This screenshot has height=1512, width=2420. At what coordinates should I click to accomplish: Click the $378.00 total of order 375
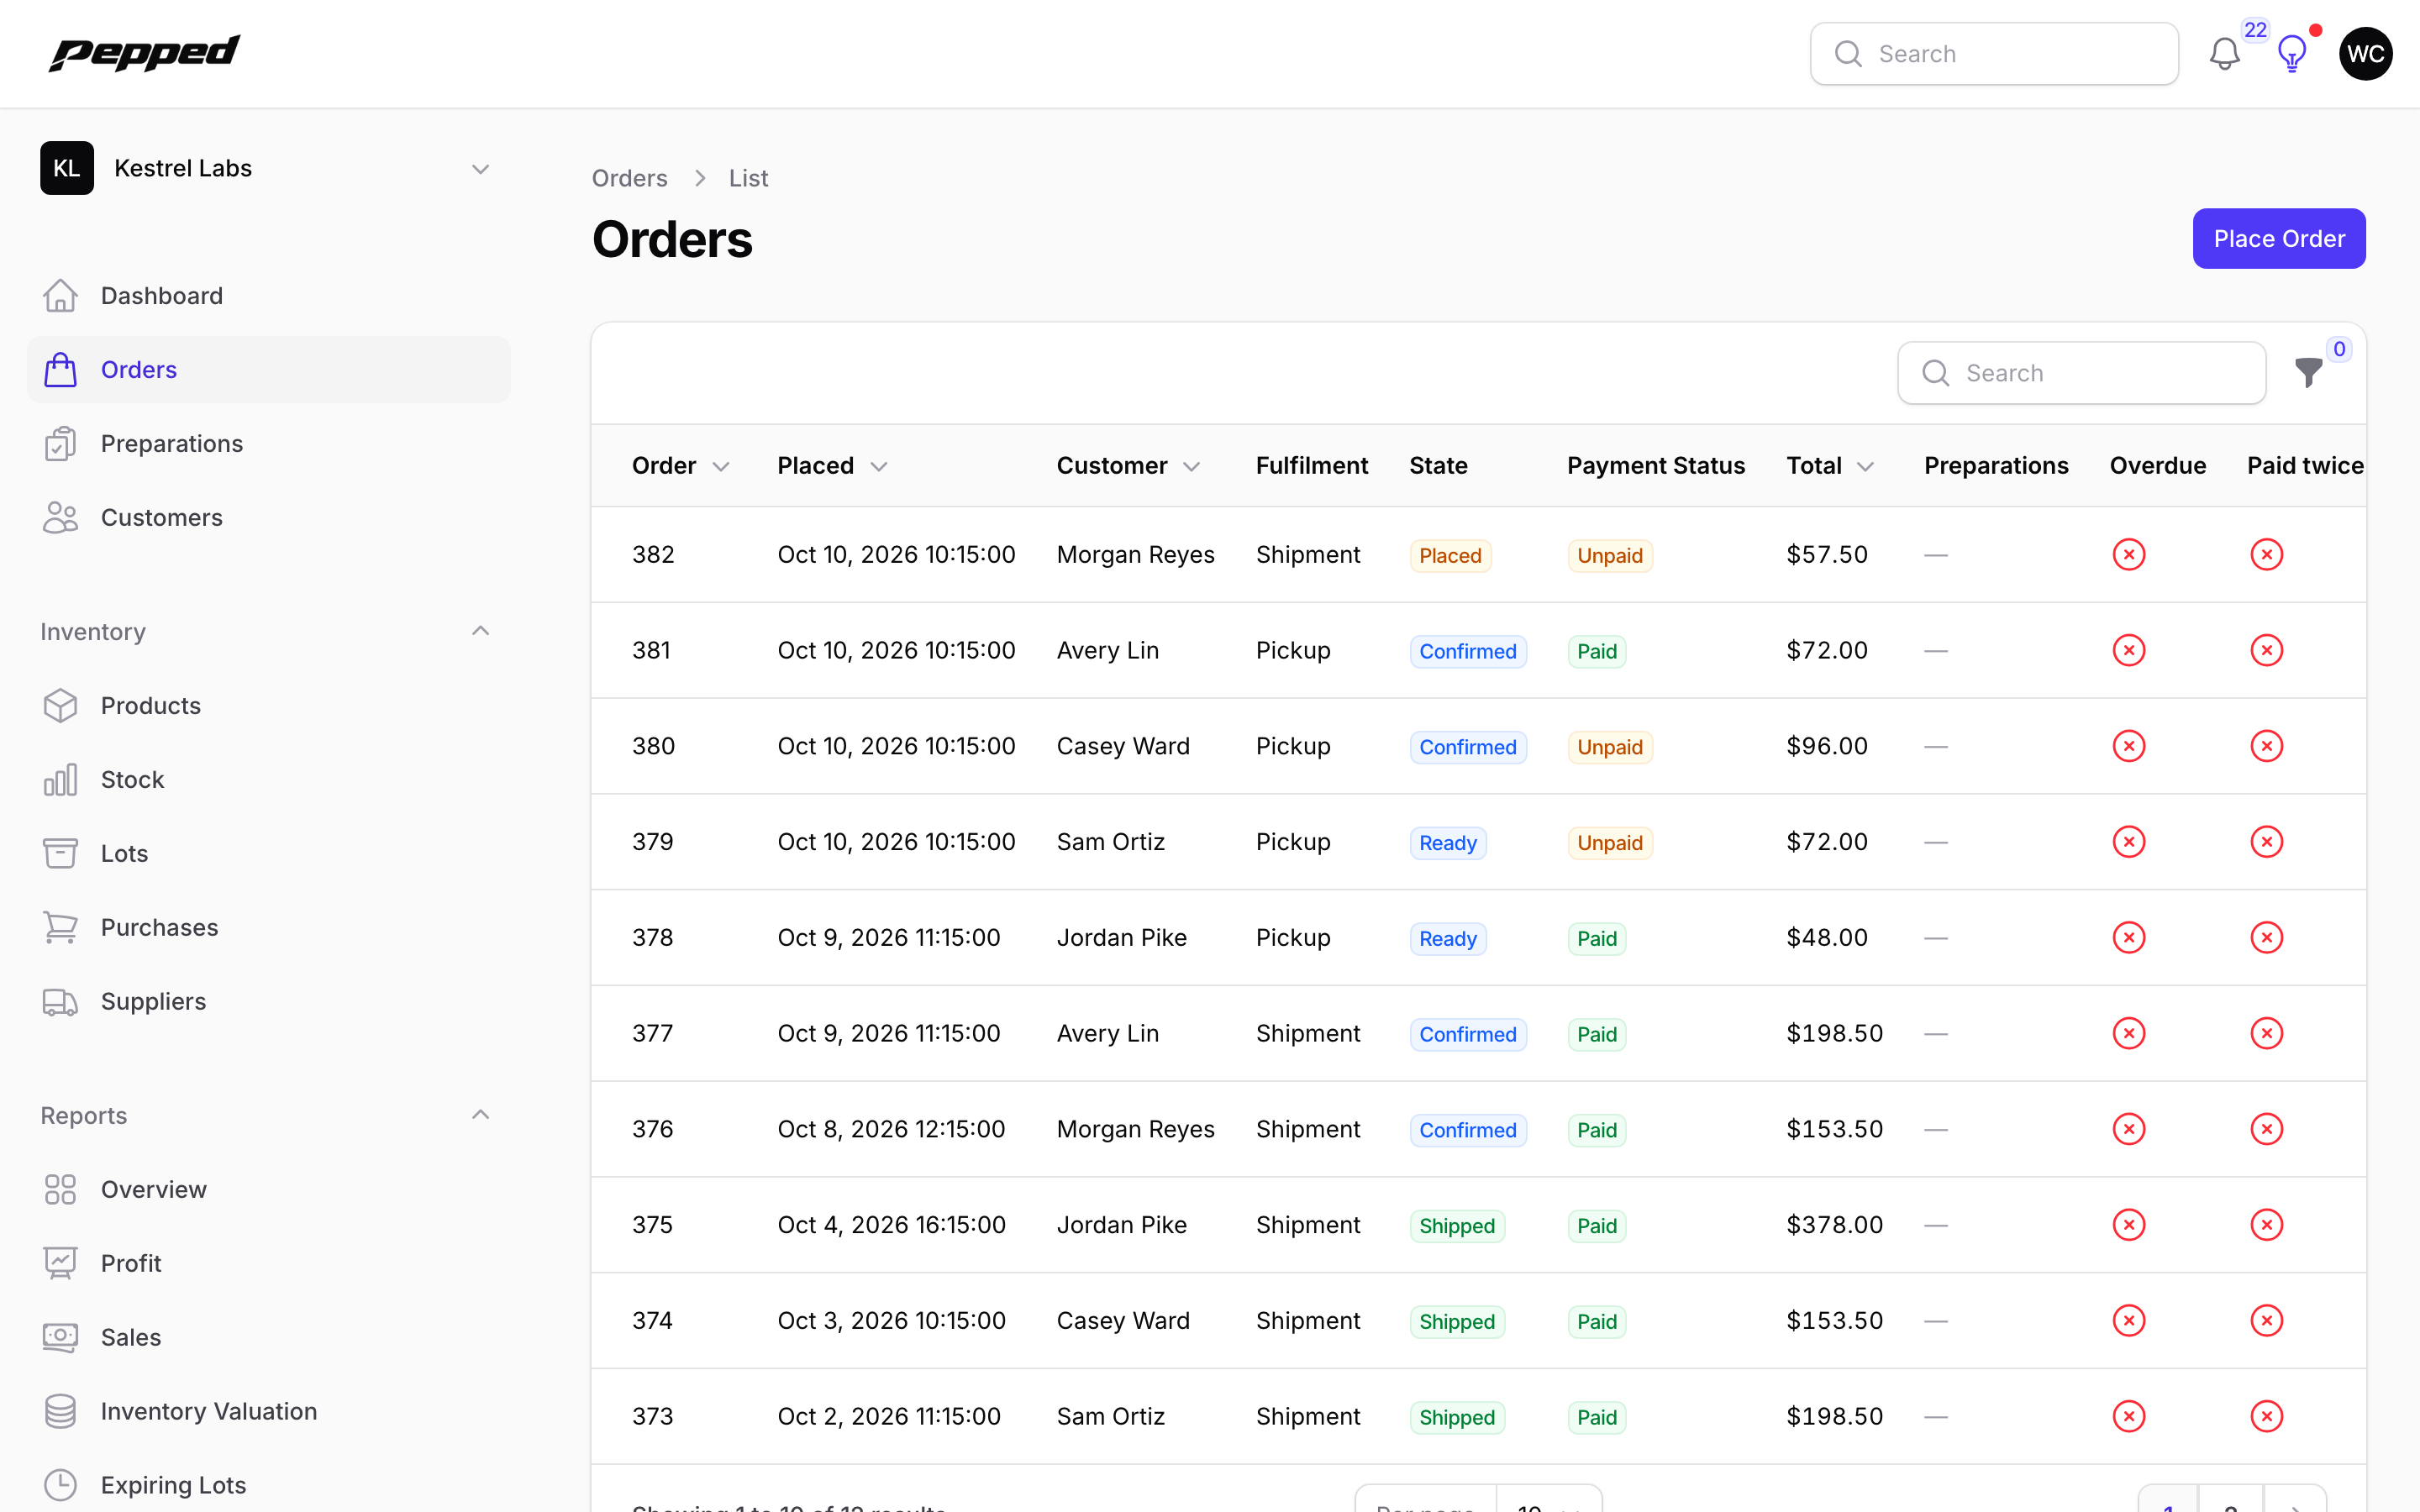1834,1225
